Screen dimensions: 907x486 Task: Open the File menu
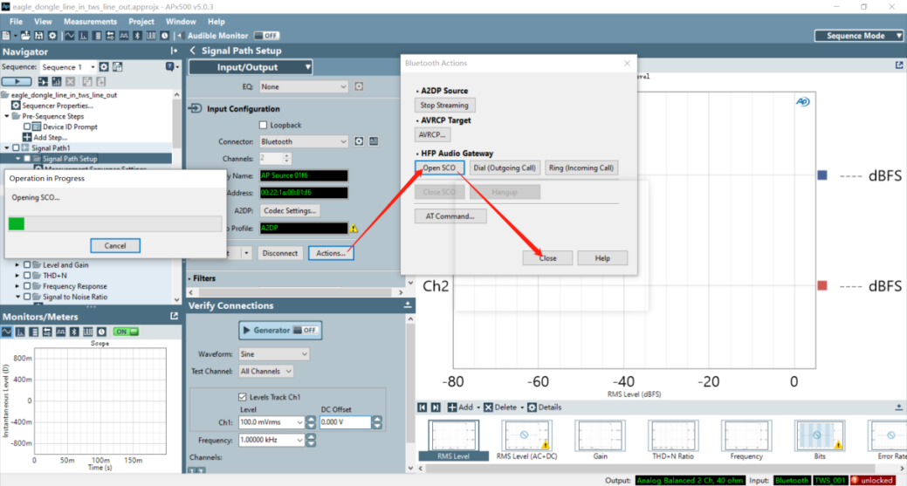[x=16, y=22]
